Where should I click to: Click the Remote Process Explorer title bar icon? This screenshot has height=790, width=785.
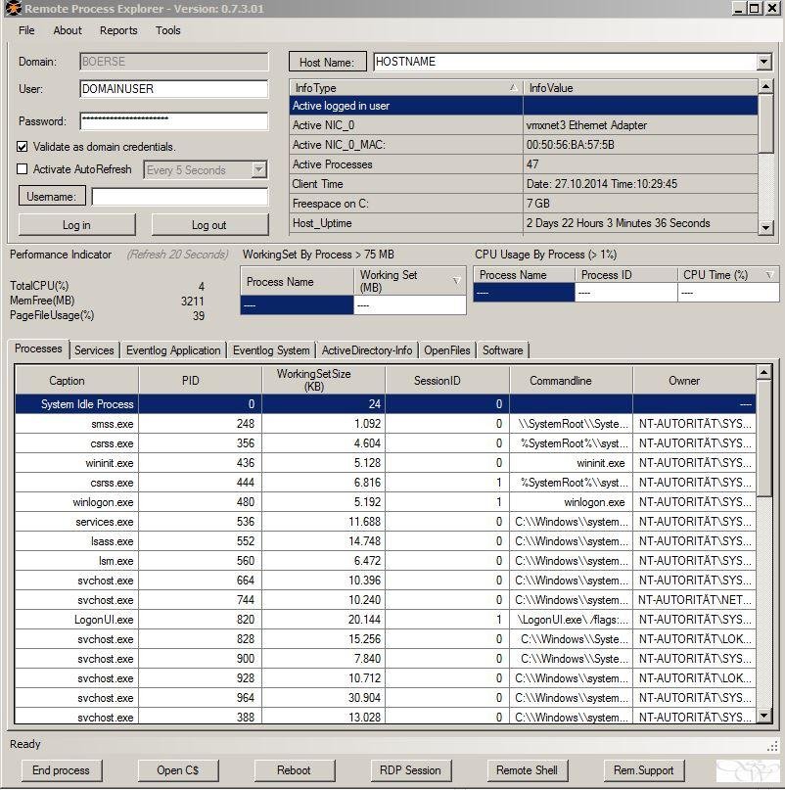click(x=13, y=8)
